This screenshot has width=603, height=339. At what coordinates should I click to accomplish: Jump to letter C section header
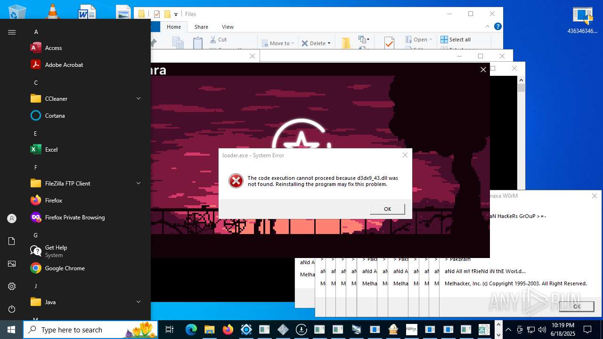[36, 82]
